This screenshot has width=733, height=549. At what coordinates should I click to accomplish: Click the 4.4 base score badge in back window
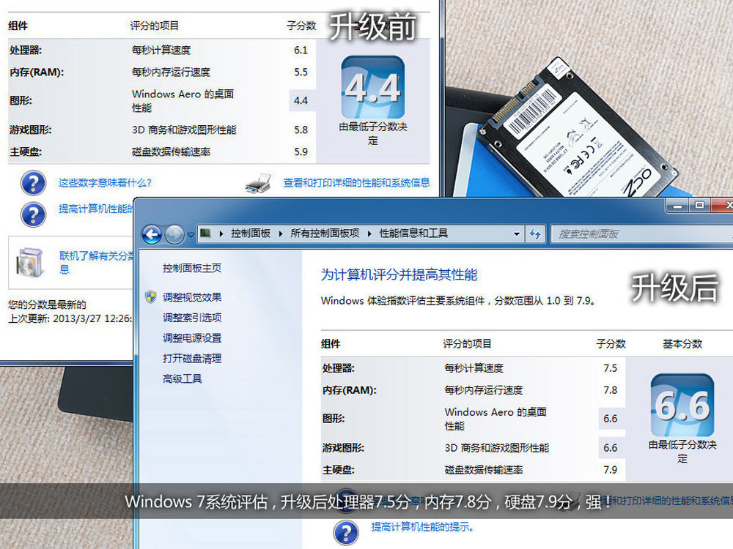point(372,87)
